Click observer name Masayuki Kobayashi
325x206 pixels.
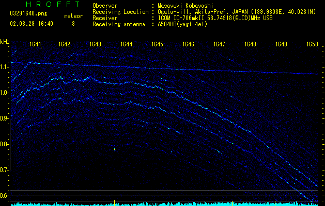(185, 6)
